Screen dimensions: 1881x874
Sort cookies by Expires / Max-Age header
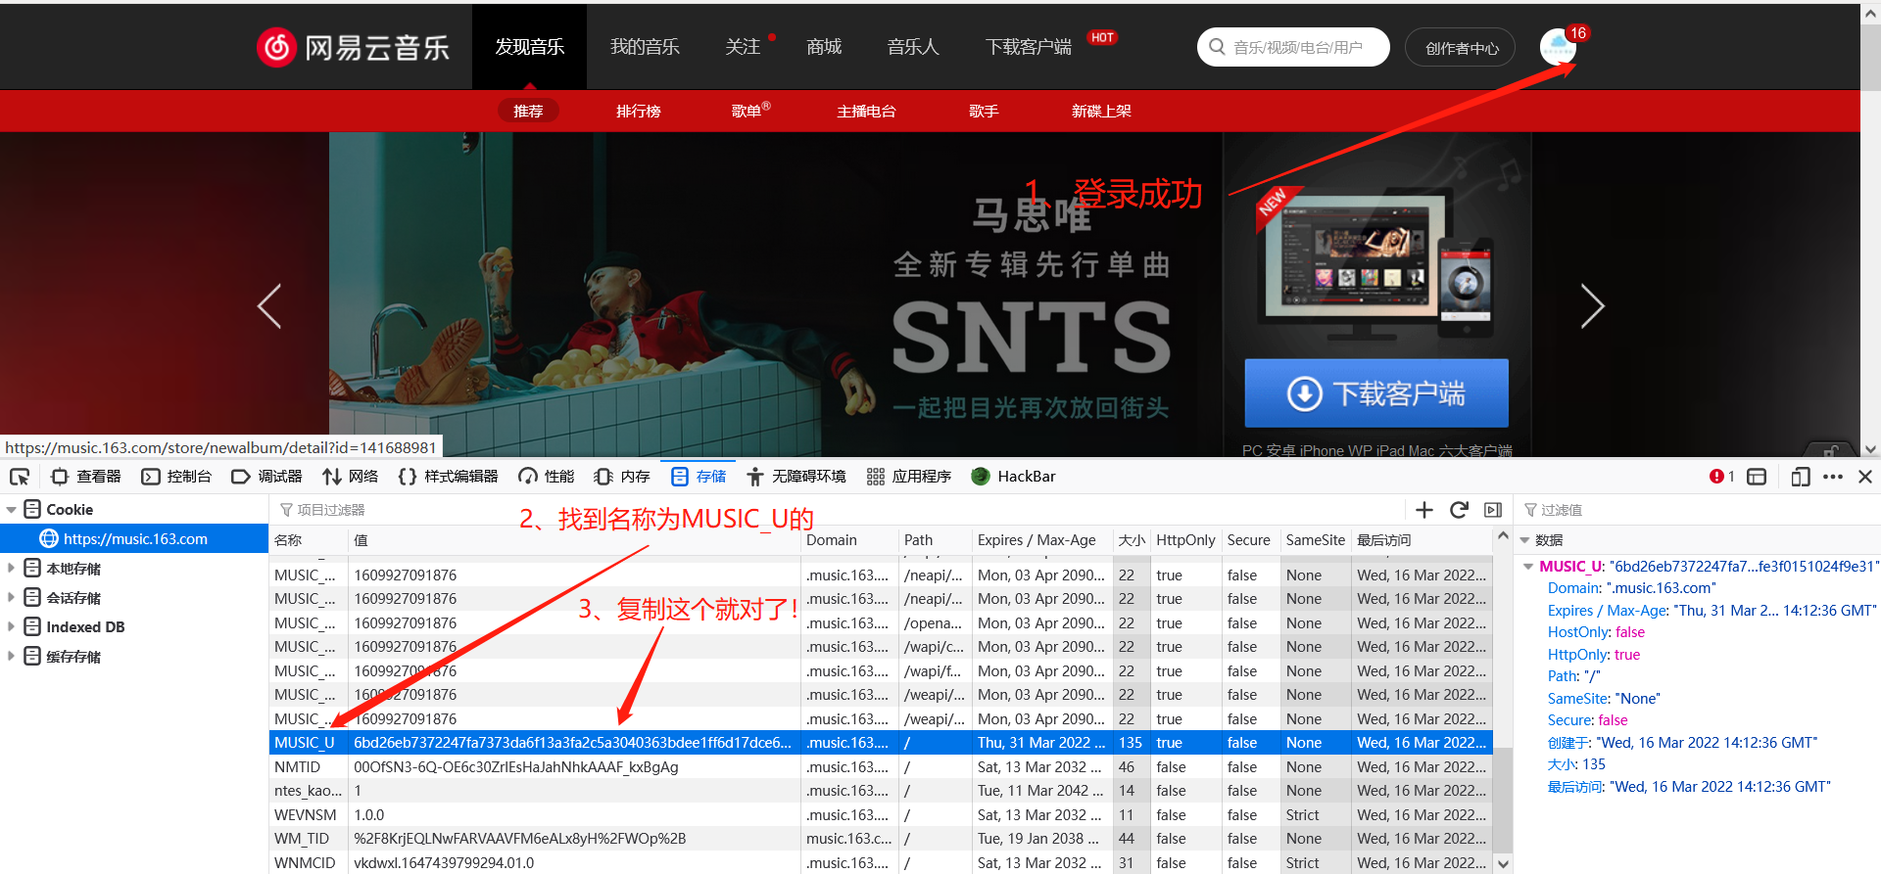tap(1042, 540)
